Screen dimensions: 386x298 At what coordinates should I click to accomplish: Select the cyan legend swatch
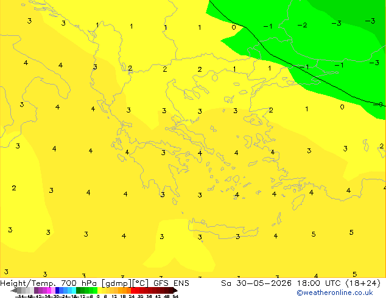click(74, 291)
